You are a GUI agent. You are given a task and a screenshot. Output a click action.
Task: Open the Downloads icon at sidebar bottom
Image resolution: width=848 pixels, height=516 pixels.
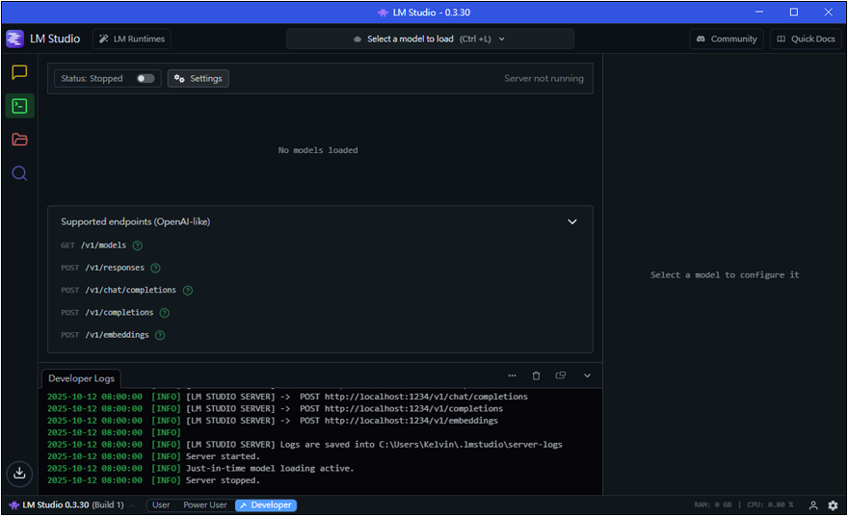pyautogui.click(x=19, y=473)
